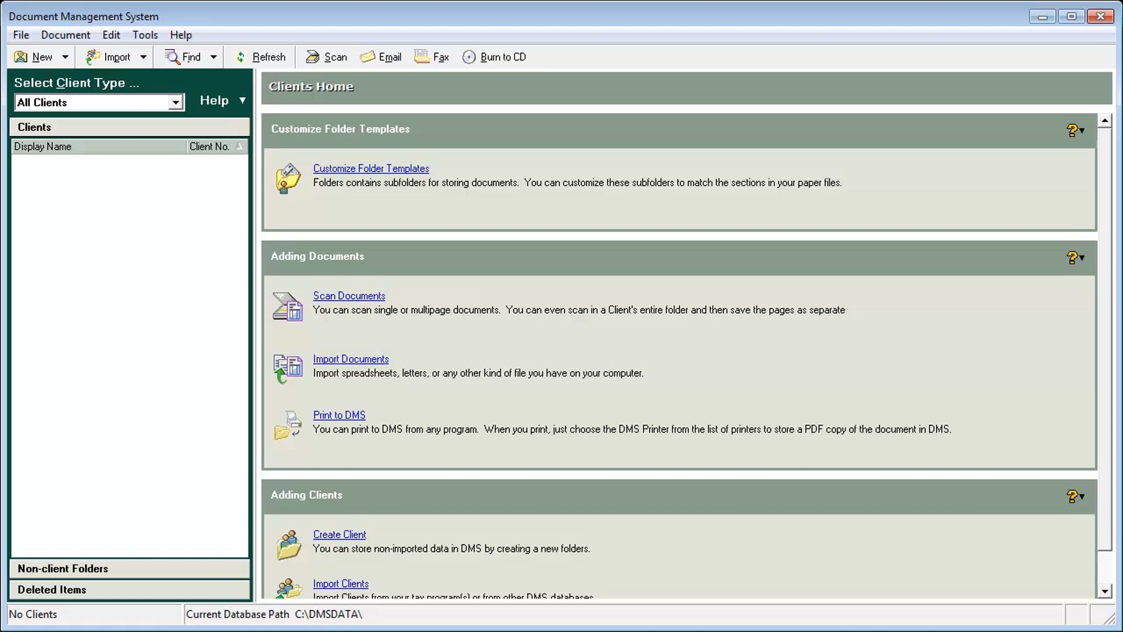Open the Tools menu
This screenshot has height=632, width=1123.
click(145, 35)
